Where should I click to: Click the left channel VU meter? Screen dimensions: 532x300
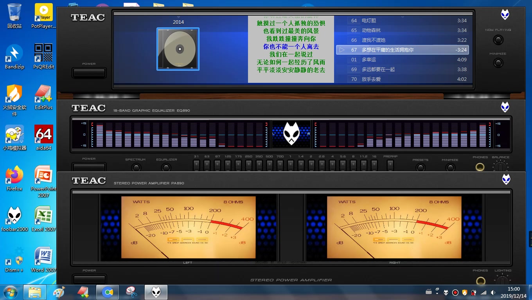[188, 227]
